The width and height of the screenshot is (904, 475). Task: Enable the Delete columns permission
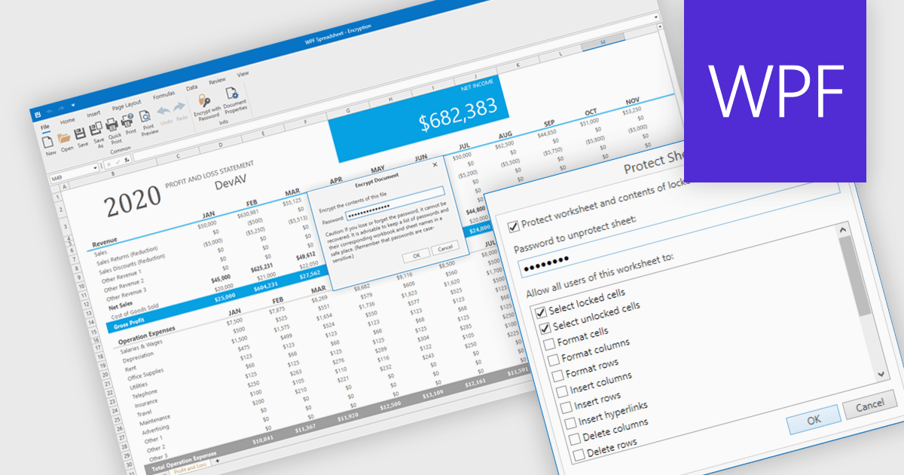pyautogui.click(x=575, y=440)
